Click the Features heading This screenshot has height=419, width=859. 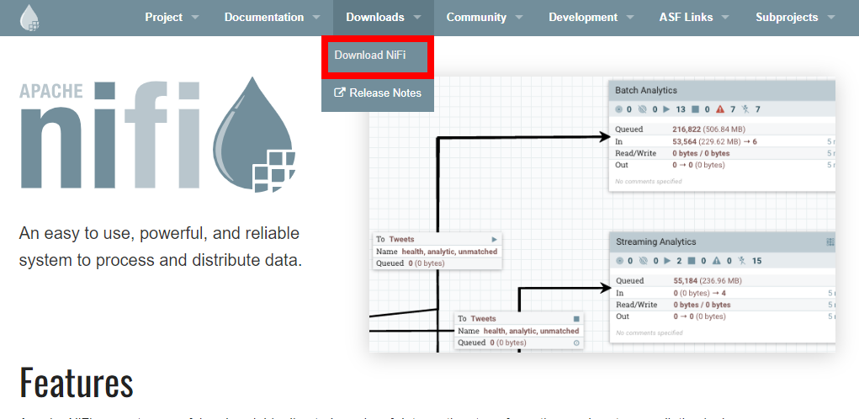pyautogui.click(x=77, y=382)
